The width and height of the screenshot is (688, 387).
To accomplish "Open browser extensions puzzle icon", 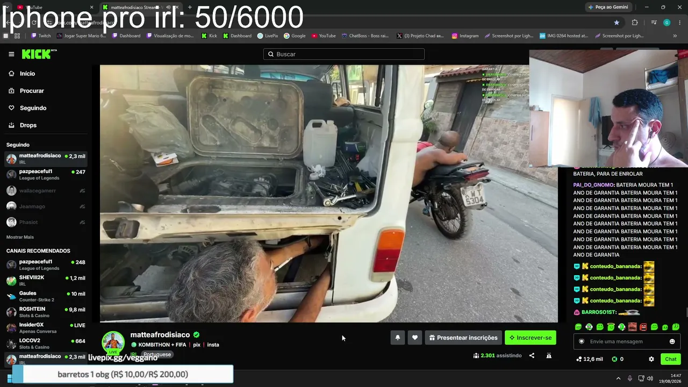I will (635, 23).
